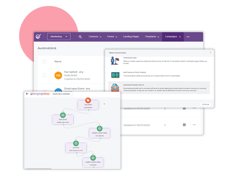The width and height of the screenshot is (231, 181).
Task: Tick the checkbox for 'has replied - any'
Action: point(44,75)
